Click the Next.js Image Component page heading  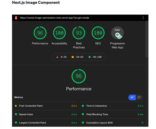click(x=36, y=2)
